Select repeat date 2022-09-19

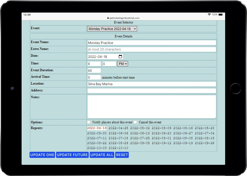[x=183, y=143]
